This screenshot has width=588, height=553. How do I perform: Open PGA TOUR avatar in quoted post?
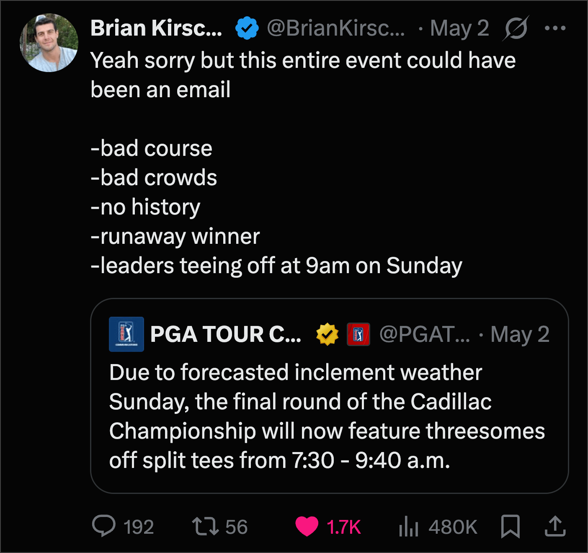click(x=126, y=334)
